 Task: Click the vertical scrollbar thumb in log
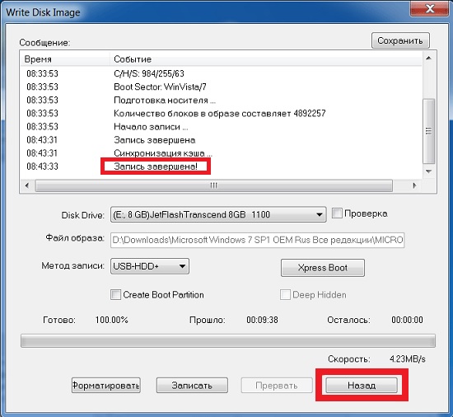[x=429, y=131]
